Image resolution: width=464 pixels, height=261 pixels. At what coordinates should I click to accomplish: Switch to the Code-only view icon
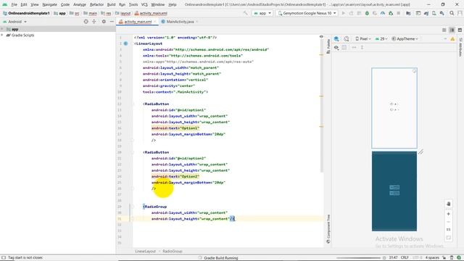pos(444,30)
